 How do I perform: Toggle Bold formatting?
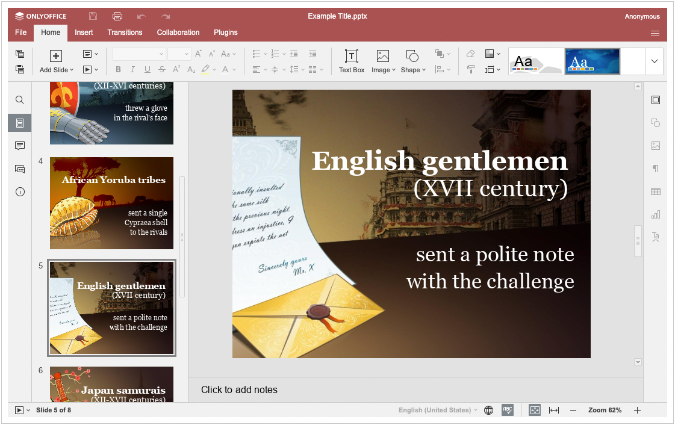coord(118,69)
